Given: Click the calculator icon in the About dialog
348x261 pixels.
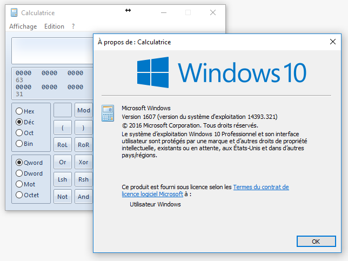Looking at the screenshot, I should pos(108,113).
